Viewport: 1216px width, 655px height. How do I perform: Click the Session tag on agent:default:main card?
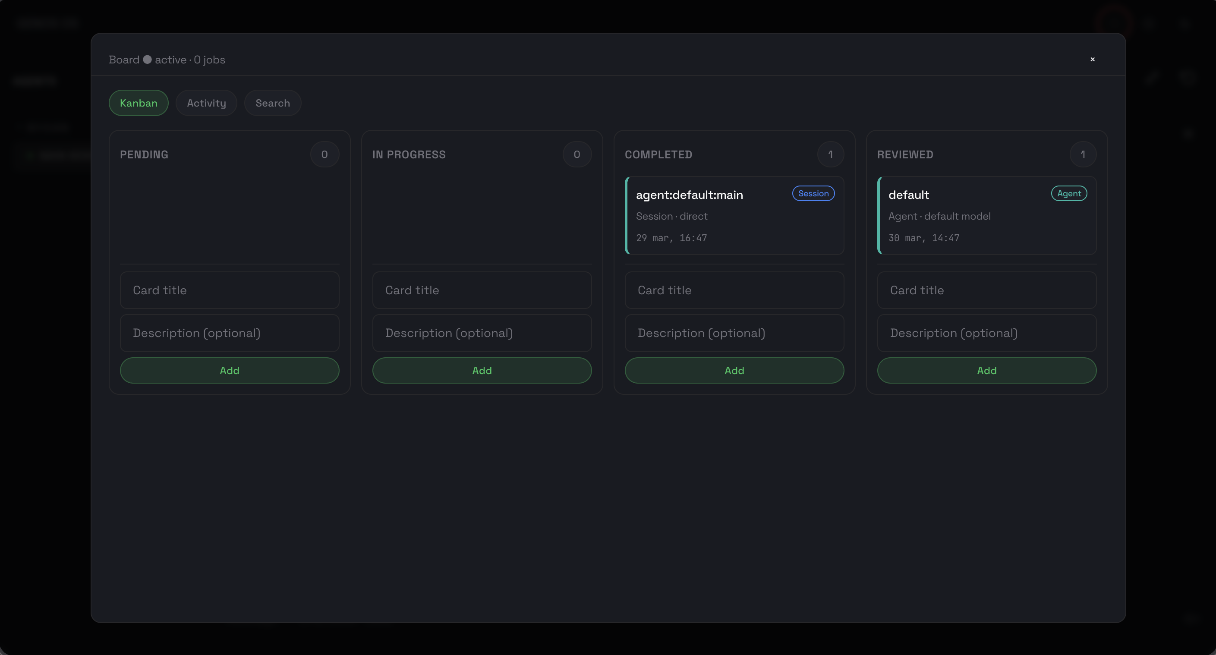(x=813, y=193)
